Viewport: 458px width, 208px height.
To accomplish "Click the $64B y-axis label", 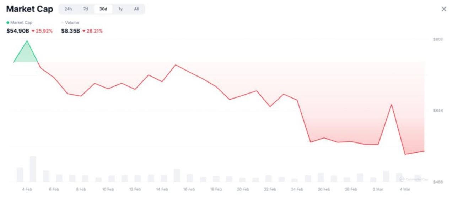I will click(x=438, y=111).
